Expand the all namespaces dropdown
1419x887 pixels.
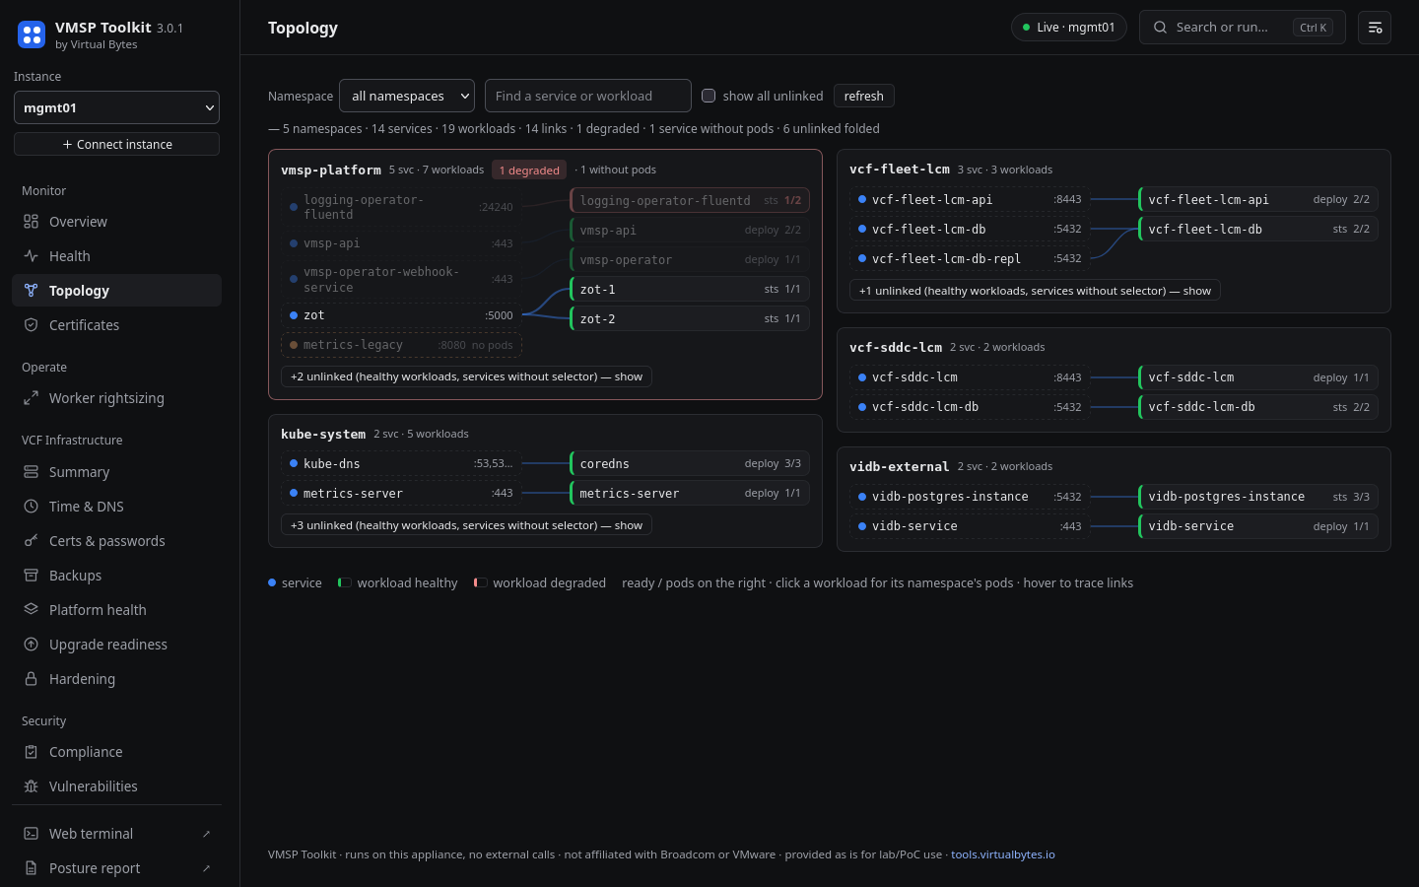coord(407,96)
